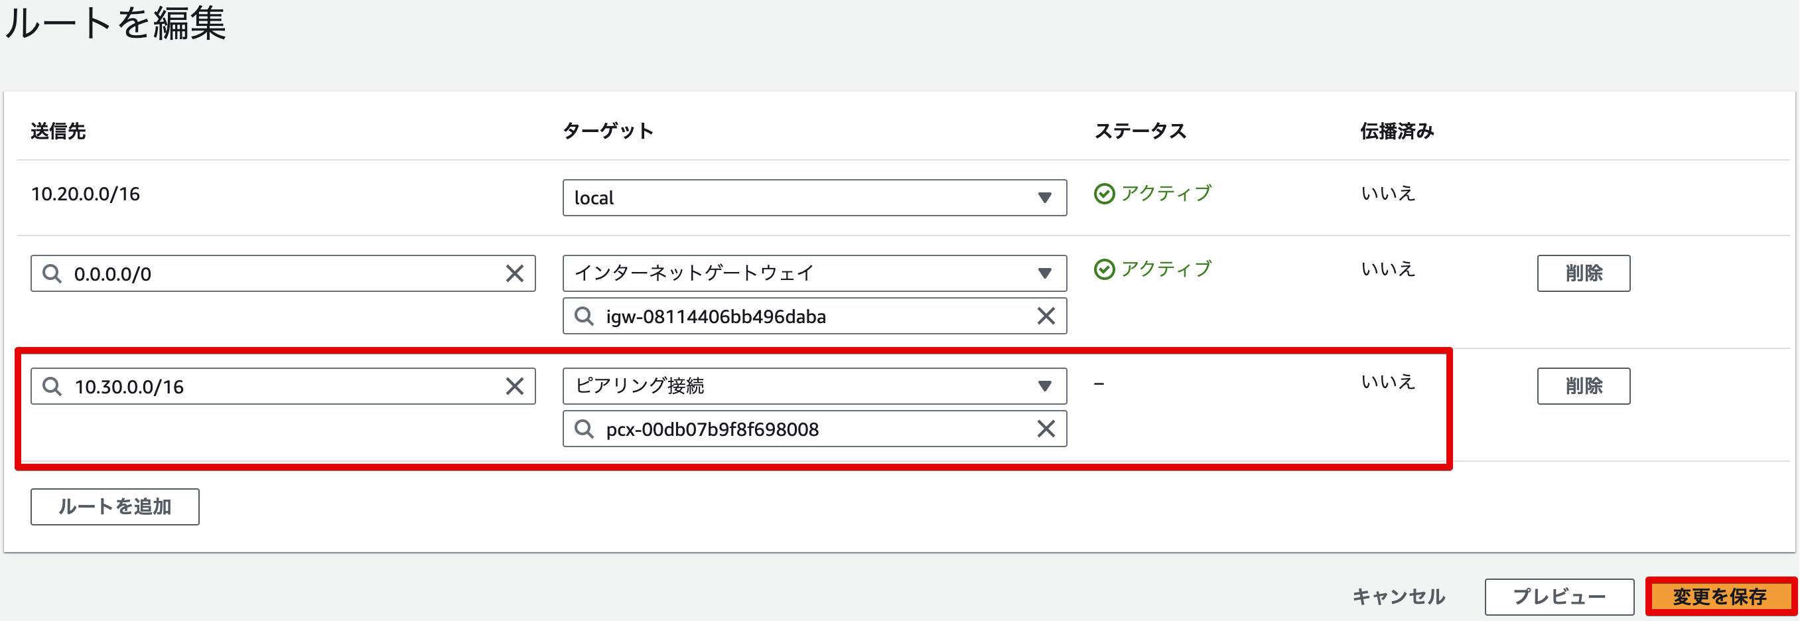Clear the 10.30.0.0/16 destination field
Image resolution: width=1800 pixels, height=621 pixels.
pos(515,386)
